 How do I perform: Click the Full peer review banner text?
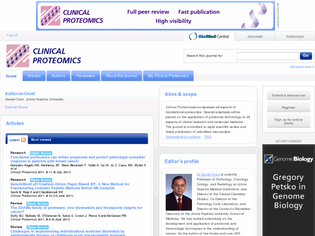click(x=148, y=12)
